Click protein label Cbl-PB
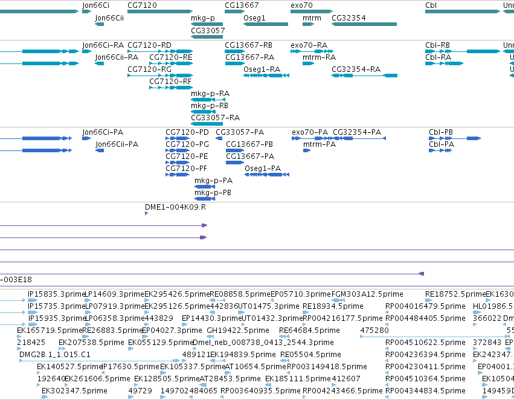Viewport: 514px width, 400px height. coord(440,132)
